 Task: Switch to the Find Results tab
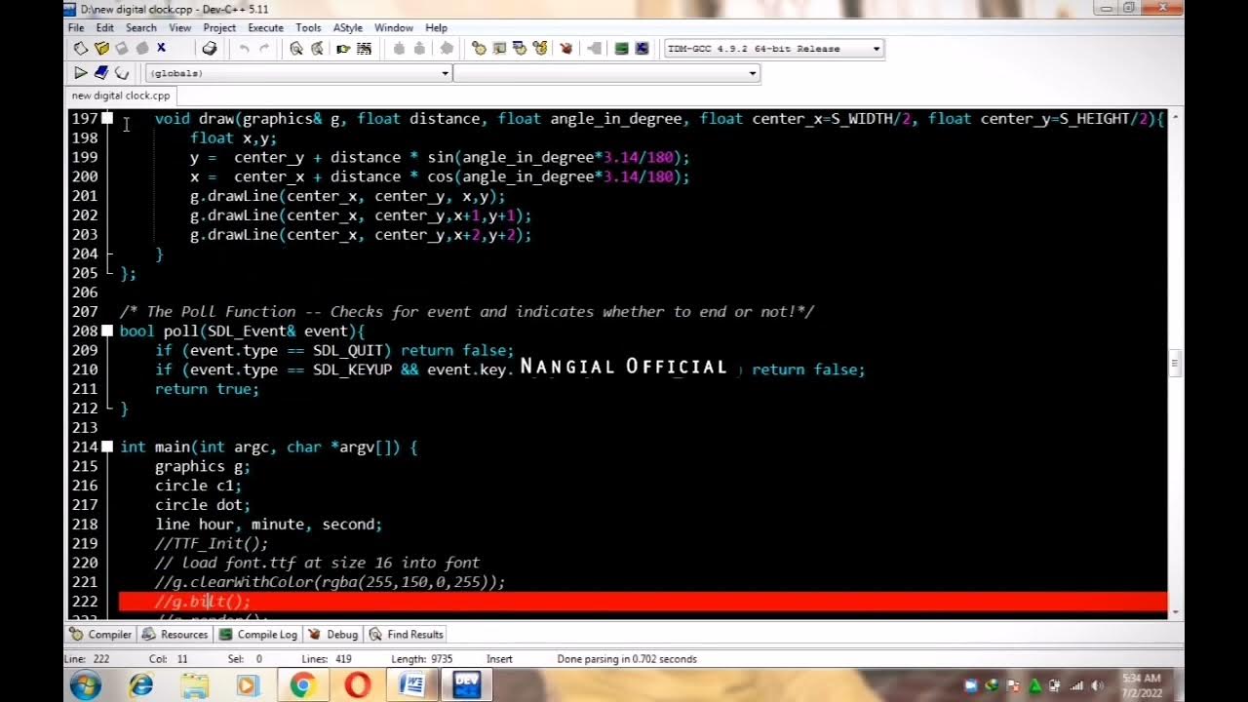tap(407, 634)
